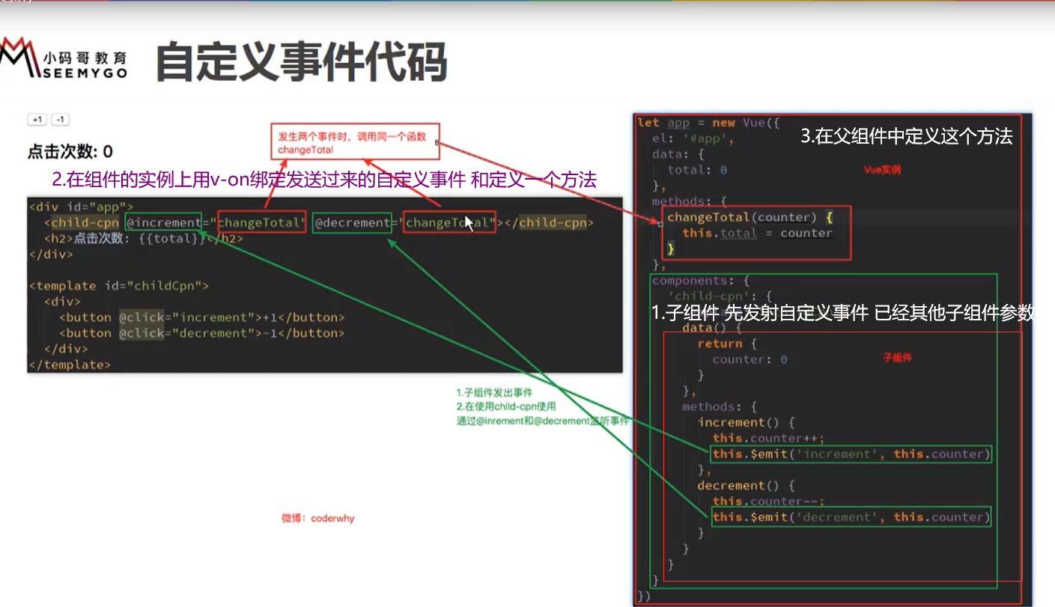
Task: Select the $emit increment line in green box
Action: [851, 454]
